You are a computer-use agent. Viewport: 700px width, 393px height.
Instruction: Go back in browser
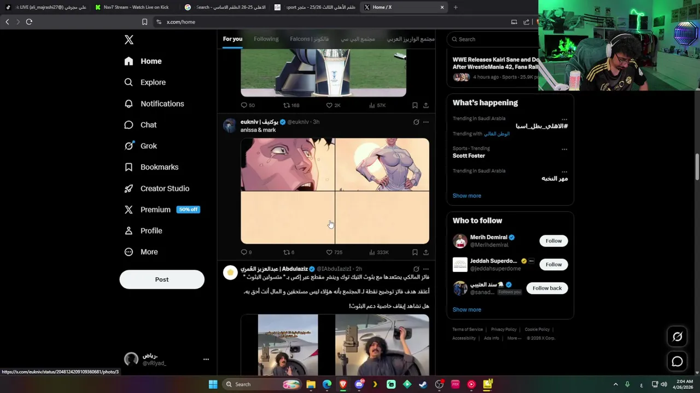click(x=7, y=22)
